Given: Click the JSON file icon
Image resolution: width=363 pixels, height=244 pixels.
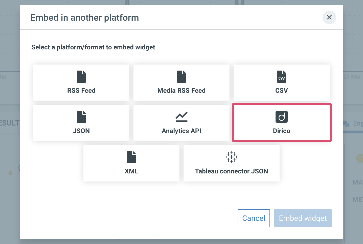Looking at the screenshot, I should click(x=81, y=117).
